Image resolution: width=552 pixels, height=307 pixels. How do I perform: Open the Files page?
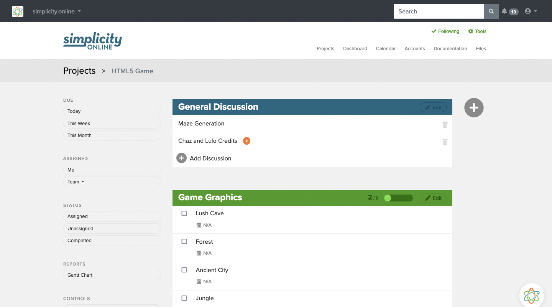click(x=481, y=49)
